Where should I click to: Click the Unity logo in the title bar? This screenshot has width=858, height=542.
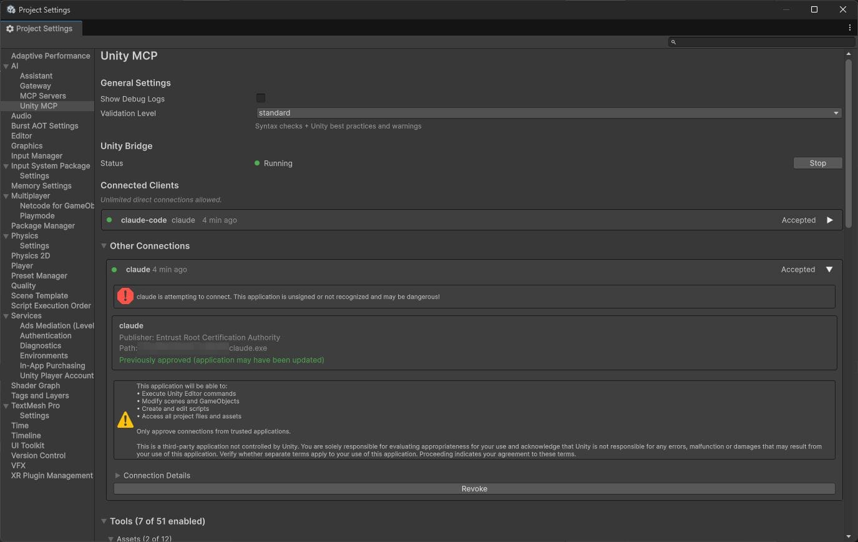coord(11,10)
